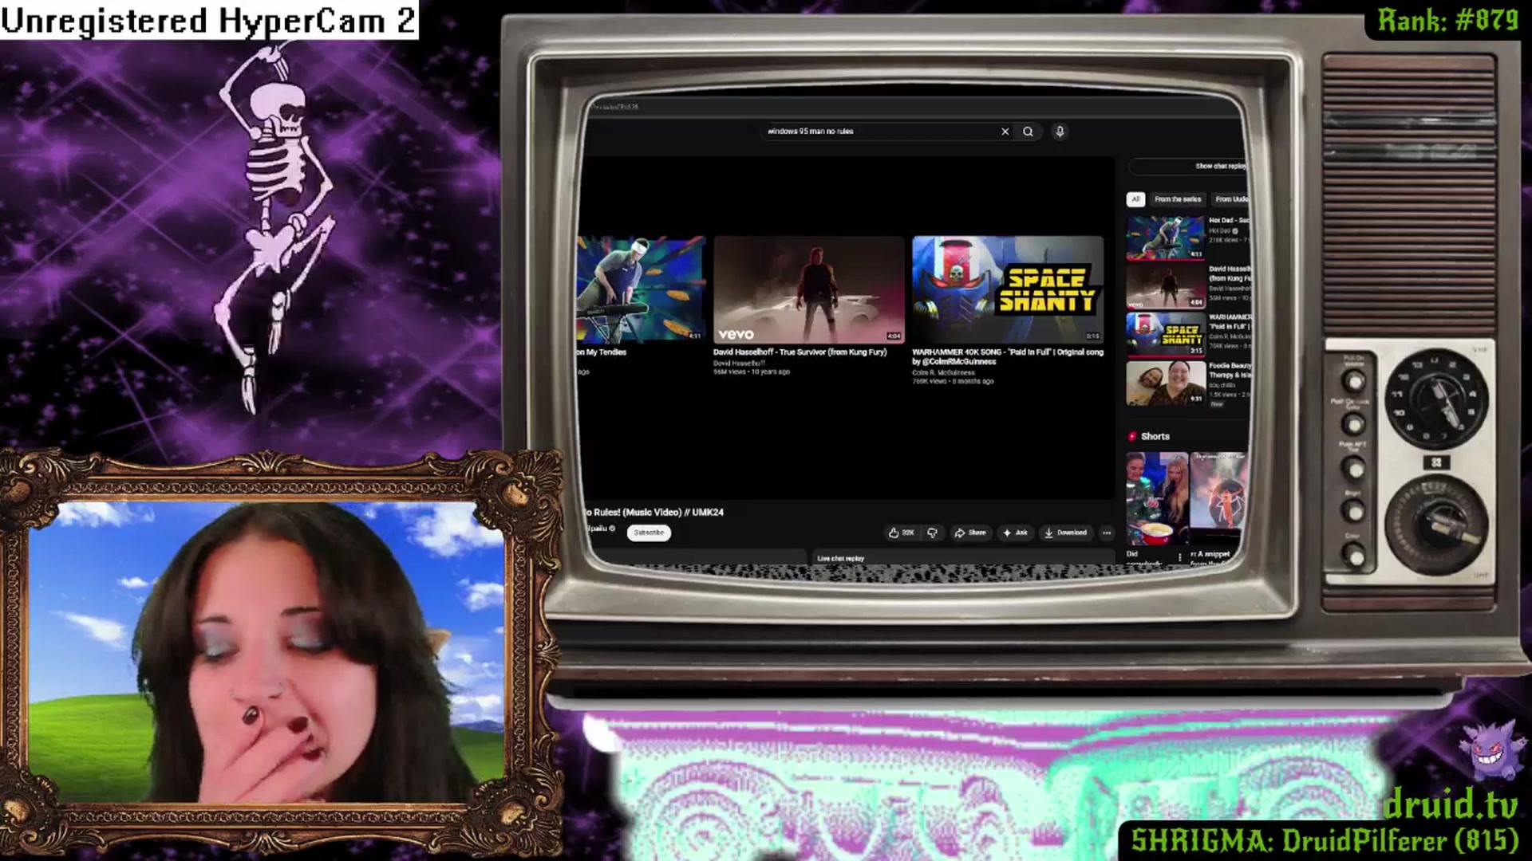This screenshot has width=1532, height=861.
Task: Click the WARHAMMER 40K SONG title link
Action: [1008, 356]
